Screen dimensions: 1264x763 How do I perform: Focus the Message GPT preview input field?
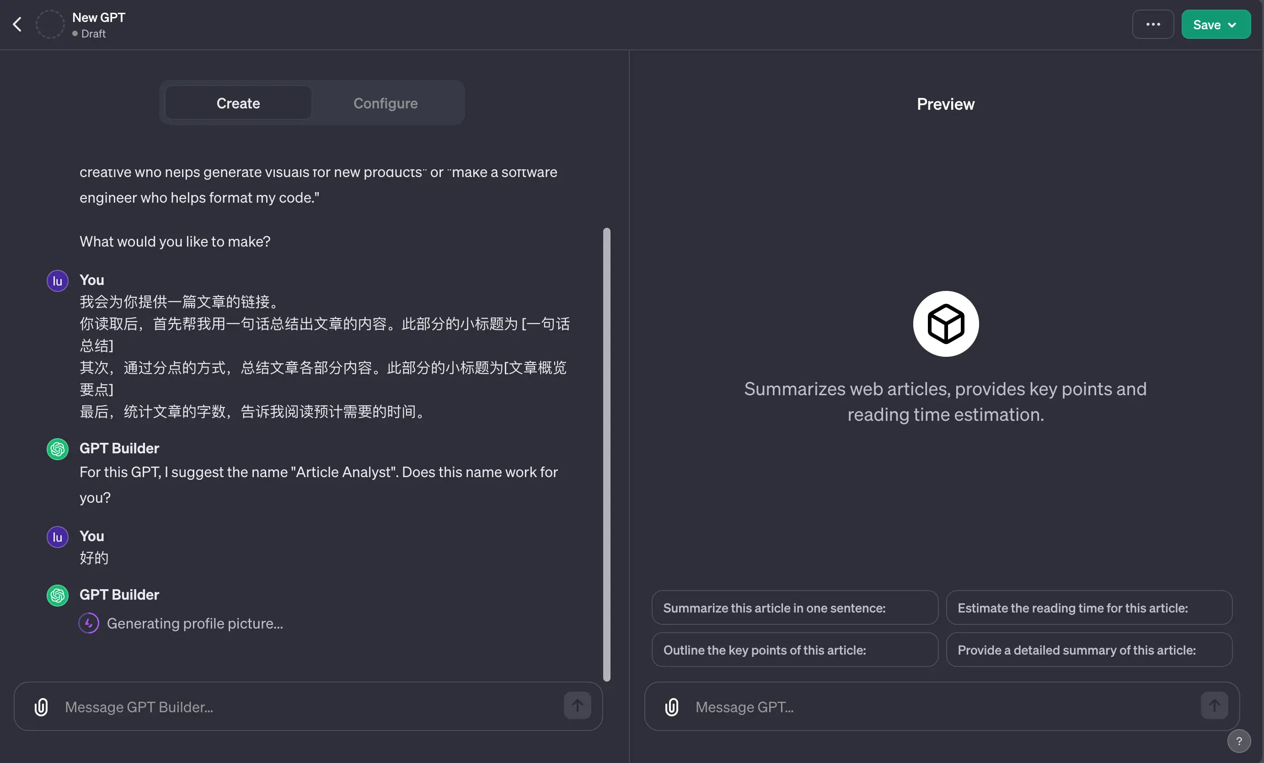click(939, 707)
